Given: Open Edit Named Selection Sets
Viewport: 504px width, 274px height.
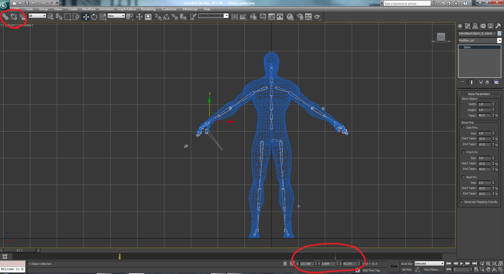Looking at the screenshot, I should click(193, 17).
